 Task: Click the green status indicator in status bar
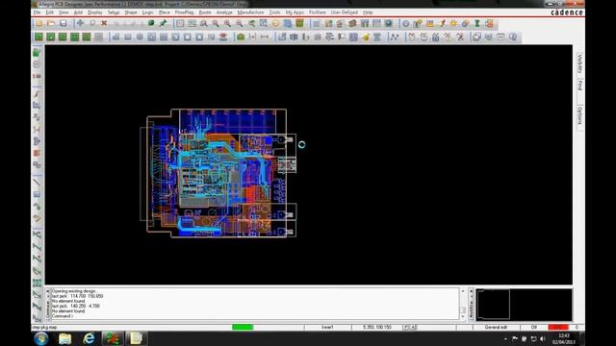pyautogui.click(x=243, y=327)
